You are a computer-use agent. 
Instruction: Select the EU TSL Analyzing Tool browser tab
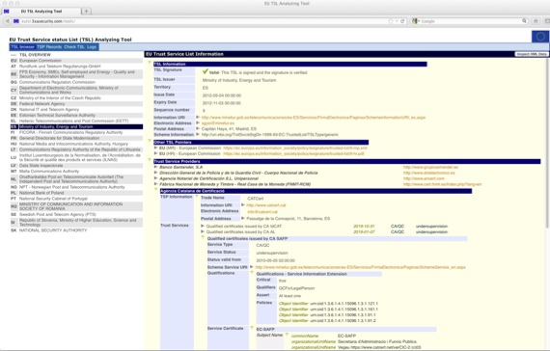[41, 12]
